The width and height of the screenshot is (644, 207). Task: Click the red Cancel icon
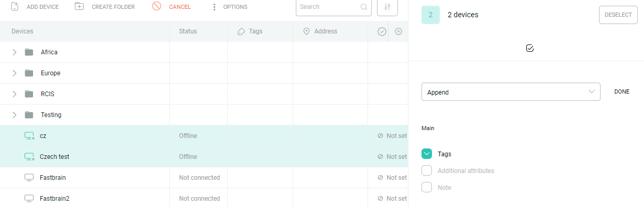pos(157,7)
